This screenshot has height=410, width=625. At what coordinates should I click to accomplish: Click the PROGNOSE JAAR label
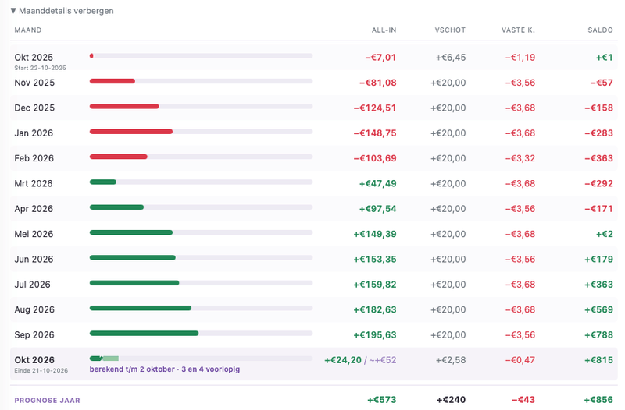click(x=47, y=401)
